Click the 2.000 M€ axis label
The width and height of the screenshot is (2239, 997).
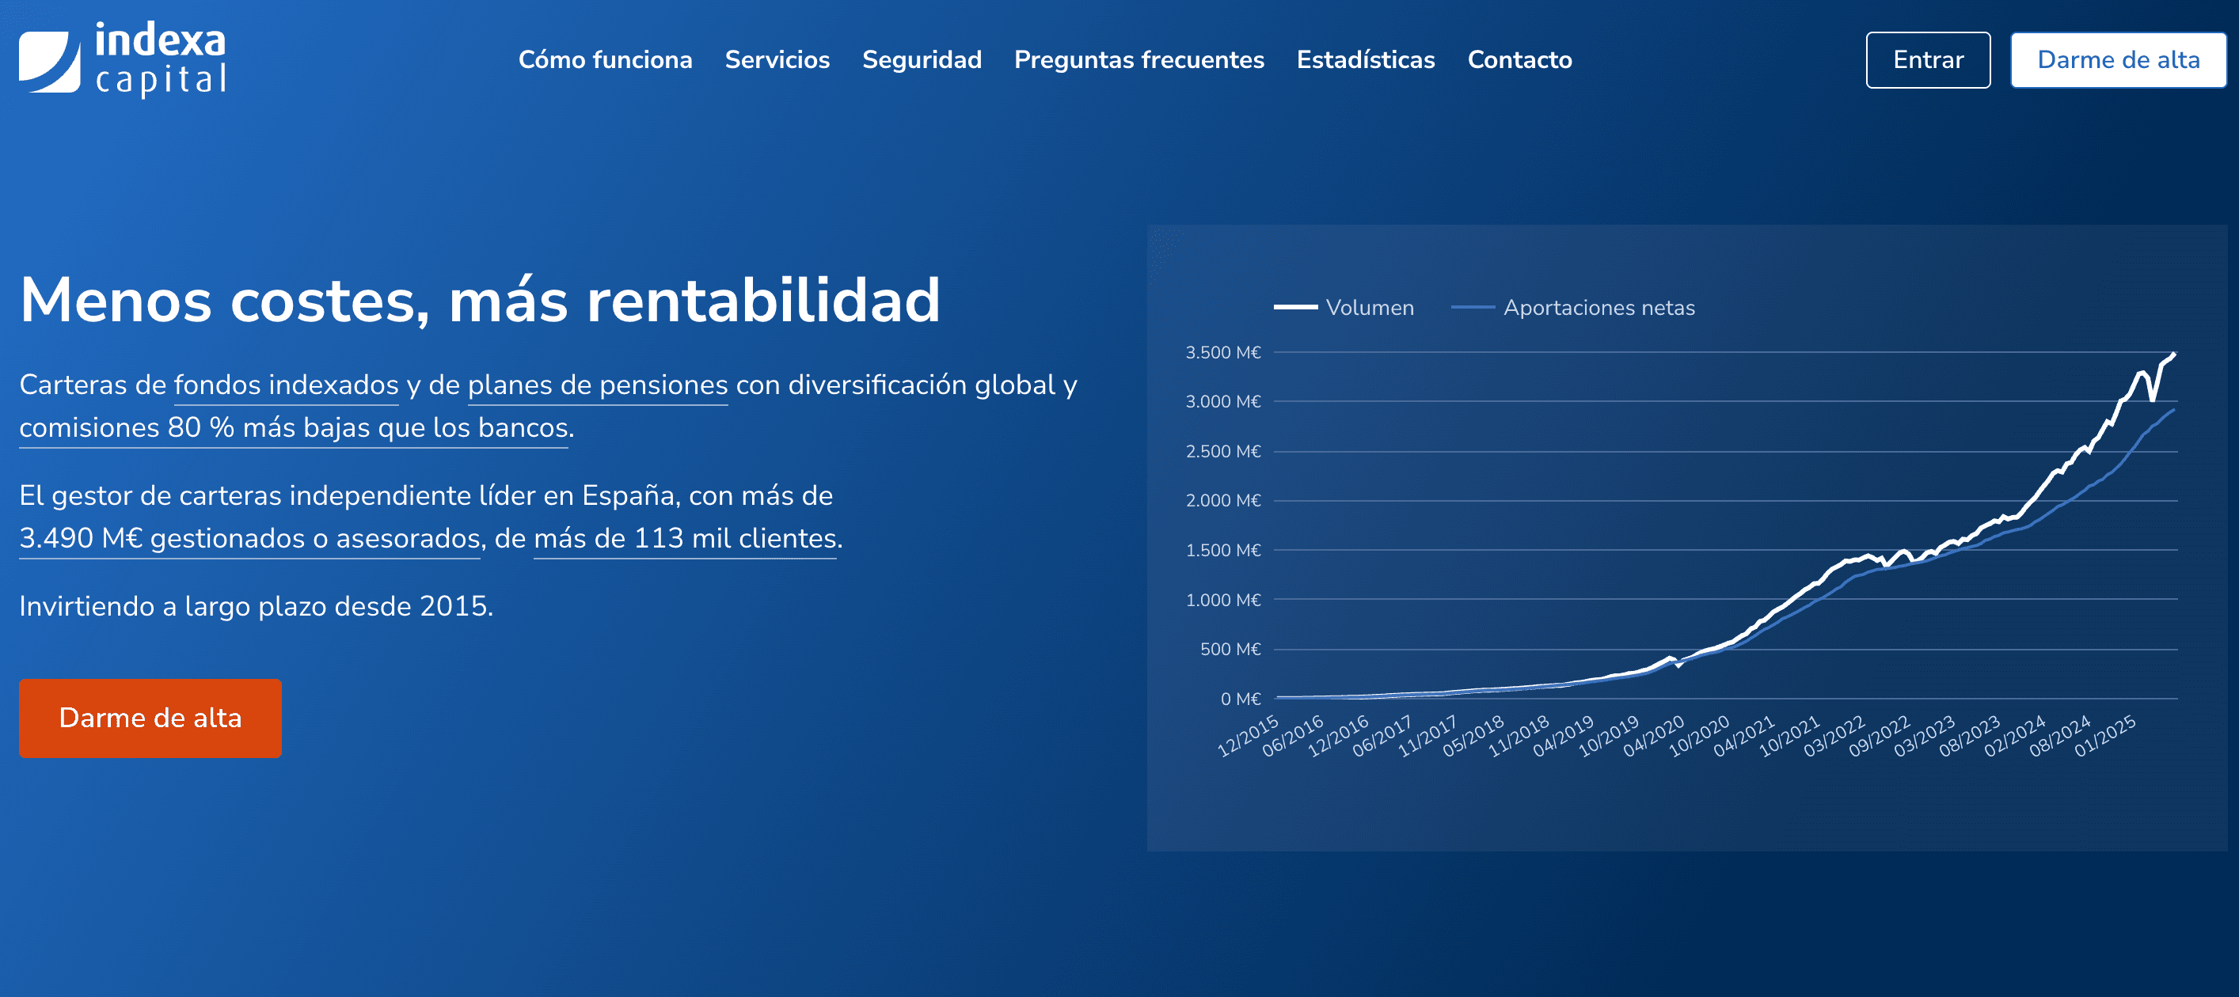[1223, 500]
